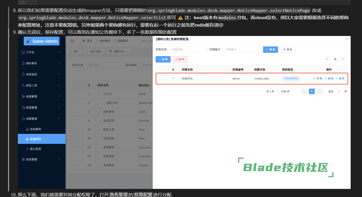Collapse the 工作台 row in the menu table
362x197 pixels.
(x=99, y=94)
